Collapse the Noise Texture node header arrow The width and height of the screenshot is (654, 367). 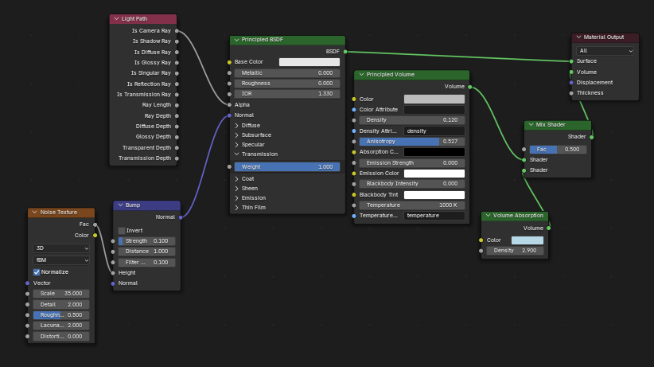pos(34,213)
